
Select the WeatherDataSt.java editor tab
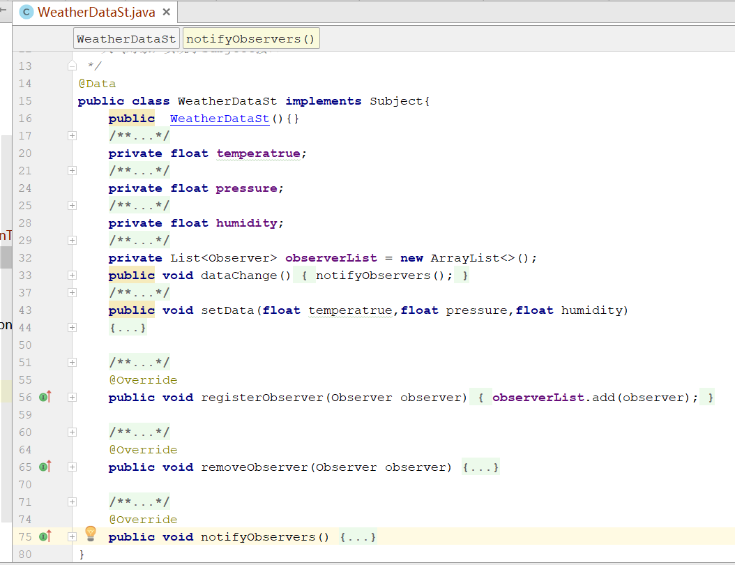[x=96, y=13]
